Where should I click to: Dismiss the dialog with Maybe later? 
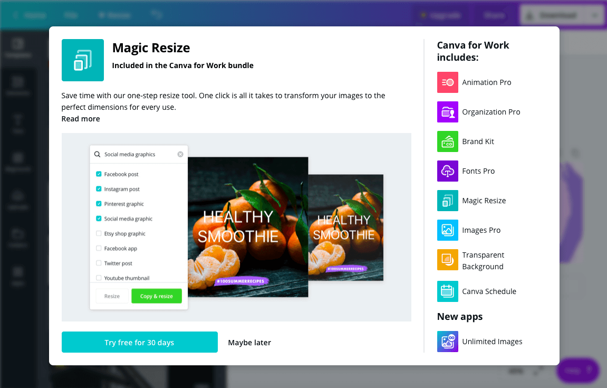(x=249, y=343)
